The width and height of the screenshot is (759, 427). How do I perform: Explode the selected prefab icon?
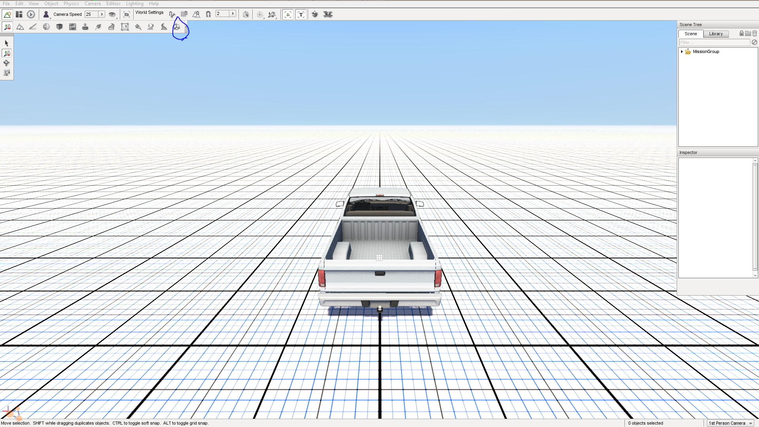click(x=328, y=15)
